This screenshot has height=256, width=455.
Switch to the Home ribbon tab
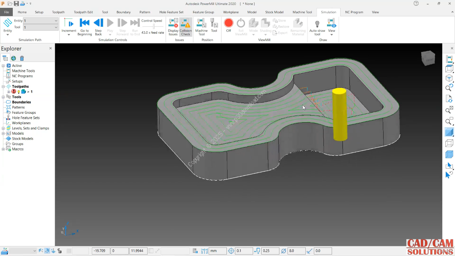coord(22,12)
